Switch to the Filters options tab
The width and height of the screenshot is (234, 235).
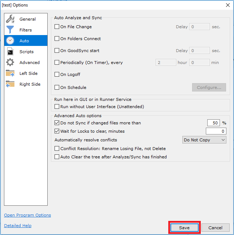pos(26,30)
